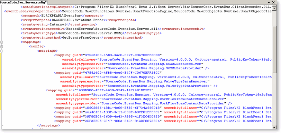Collapse the <config> node
281x133 pixels.
(2, 47)
